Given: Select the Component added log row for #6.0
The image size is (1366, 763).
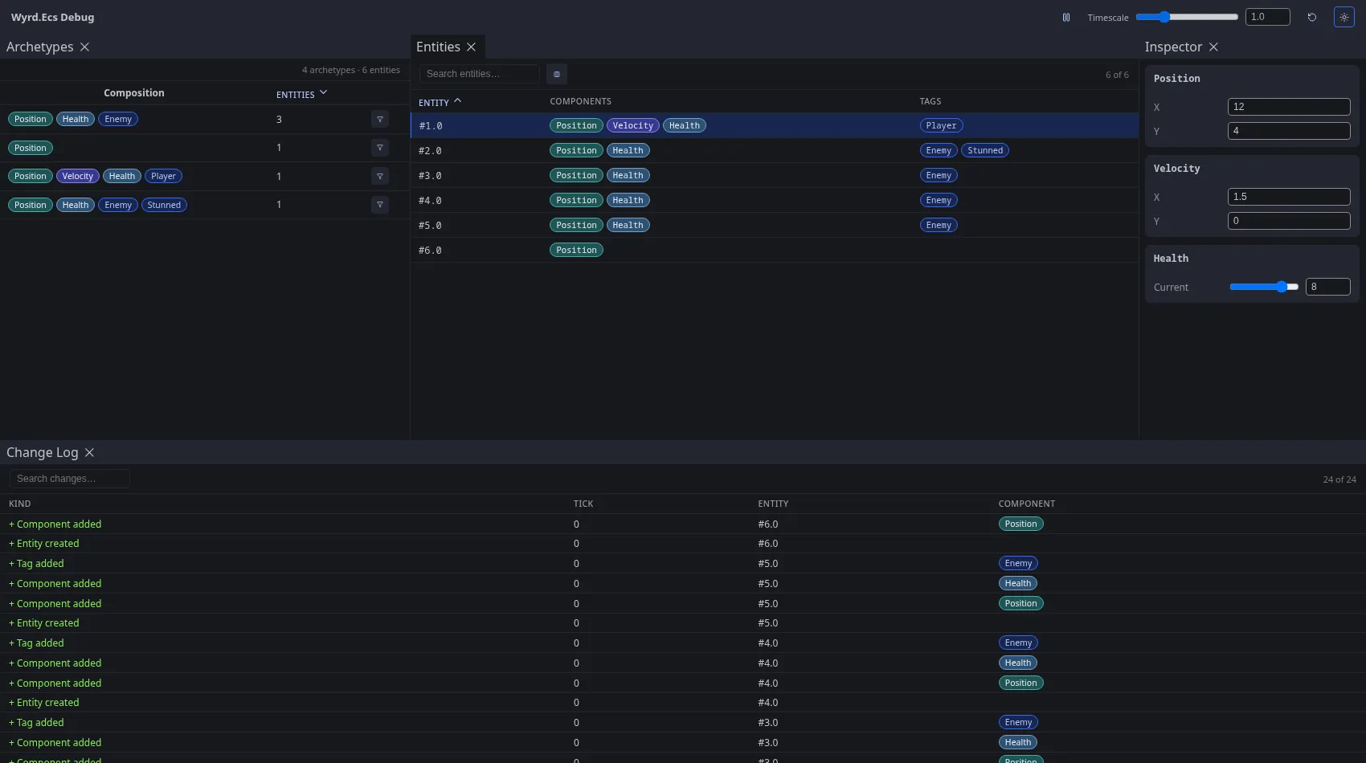Looking at the screenshot, I should [x=683, y=524].
